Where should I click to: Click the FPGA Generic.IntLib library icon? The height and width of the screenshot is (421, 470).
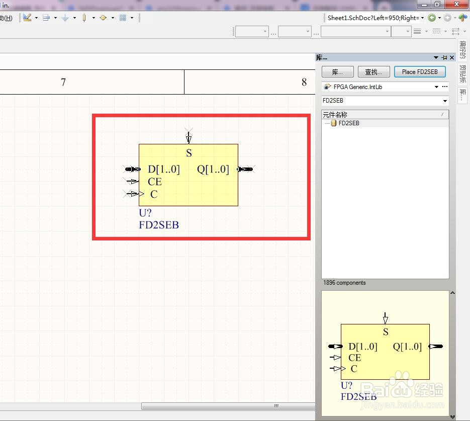click(x=327, y=87)
